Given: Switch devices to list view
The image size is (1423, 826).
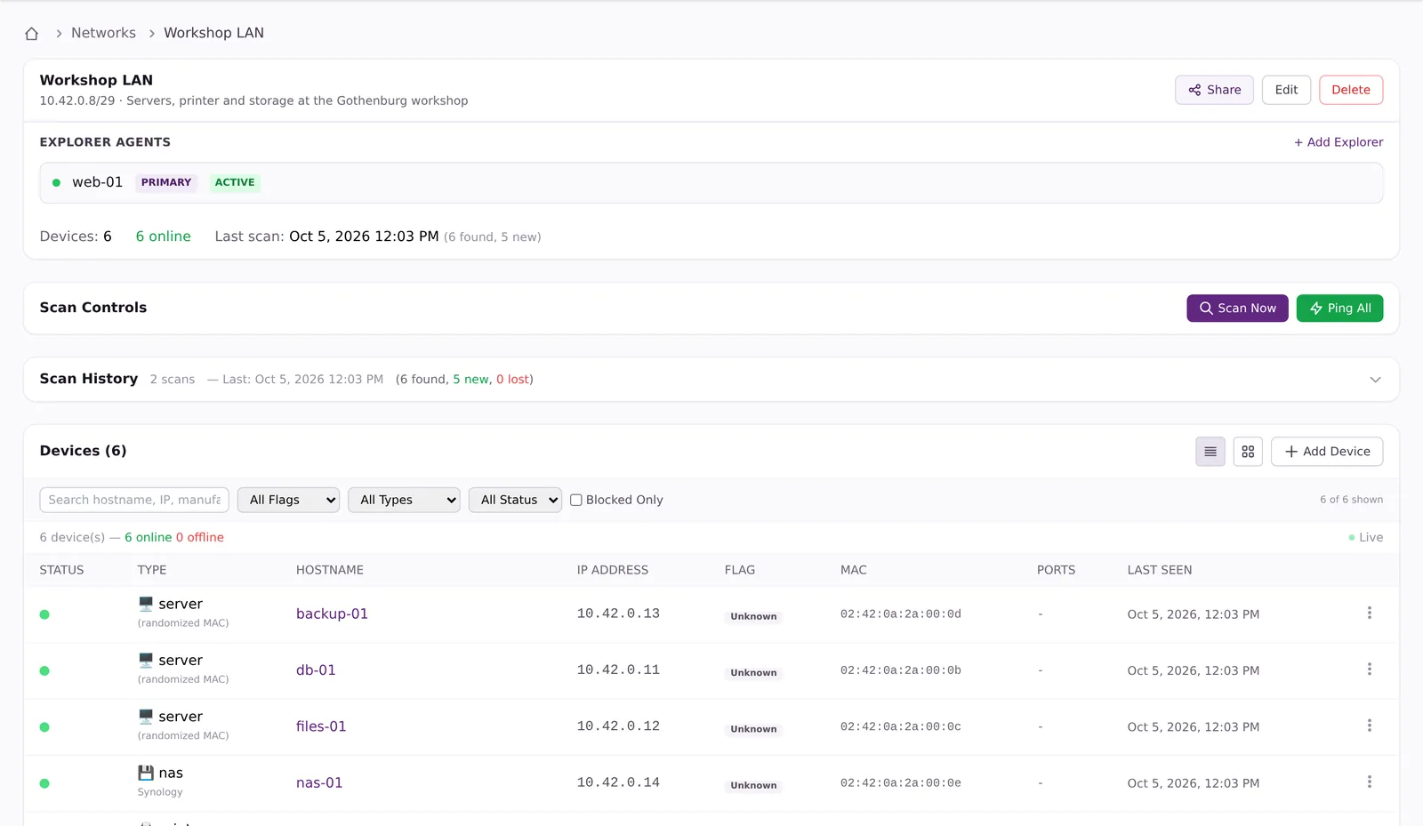Looking at the screenshot, I should click(x=1210, y=452).
